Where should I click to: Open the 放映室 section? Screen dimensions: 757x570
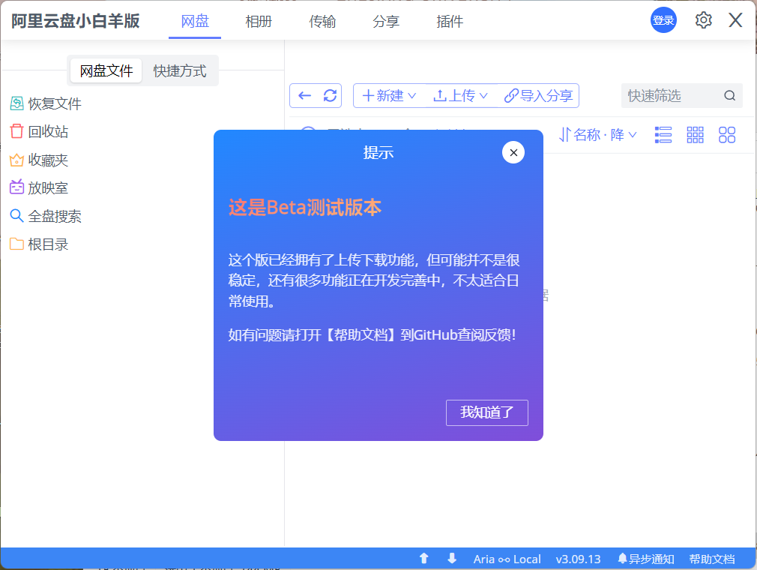point(40,187)
